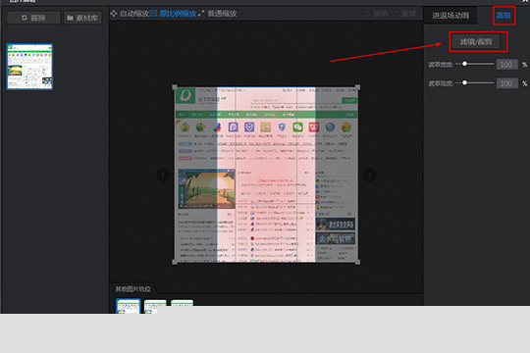Adjust the mask height slider
Image resolution: width=530 pixels, height=353 pixels.
[465, 82]
